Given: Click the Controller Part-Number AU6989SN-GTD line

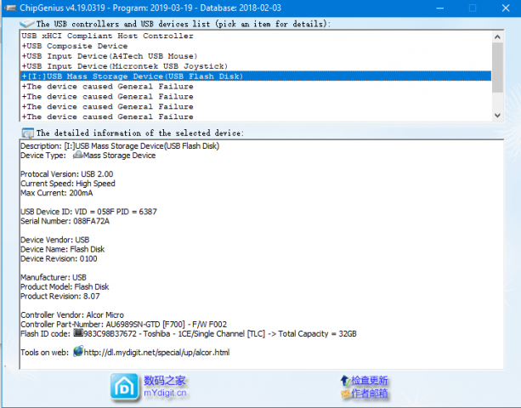Looking at the screenshot, I should [x=123, y=324].
